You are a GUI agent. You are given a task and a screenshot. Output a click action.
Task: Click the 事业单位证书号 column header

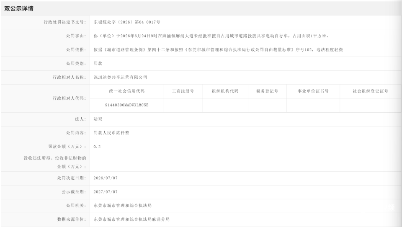313,91
